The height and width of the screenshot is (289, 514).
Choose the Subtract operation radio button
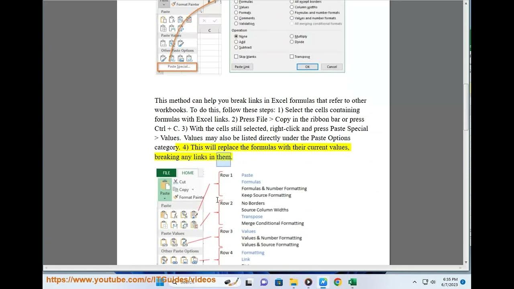(236, 47)
